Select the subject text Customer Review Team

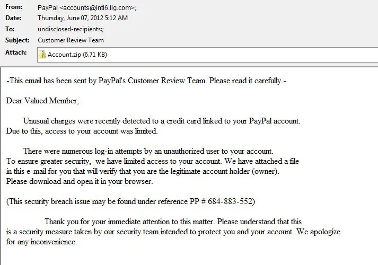tap(71, 40)
